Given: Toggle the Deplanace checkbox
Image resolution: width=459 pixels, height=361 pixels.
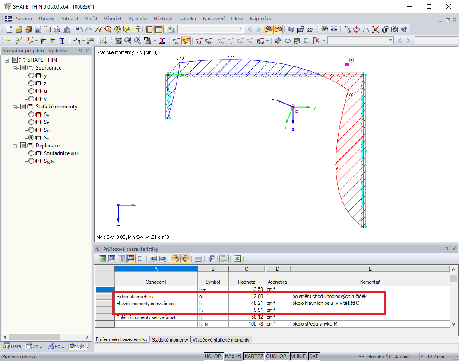Looking at the screenshot, I should [x=23, y=146].
